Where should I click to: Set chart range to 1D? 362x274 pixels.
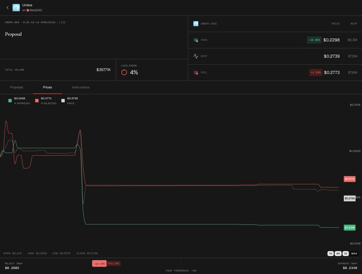(x=345, y=253)
